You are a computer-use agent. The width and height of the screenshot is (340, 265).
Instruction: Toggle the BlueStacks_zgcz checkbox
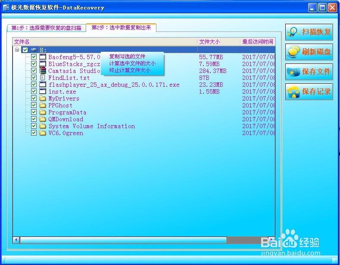pos(34,64)
